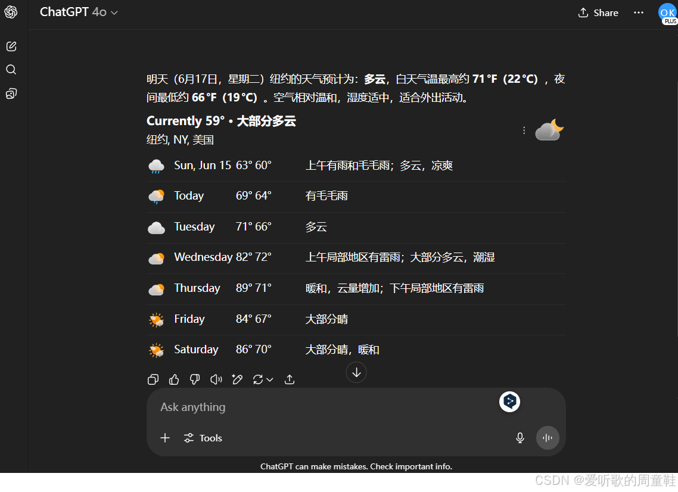678x492 pixels.
Task: Click sunny icon in the Saturday row
Action: click(156, 350)
